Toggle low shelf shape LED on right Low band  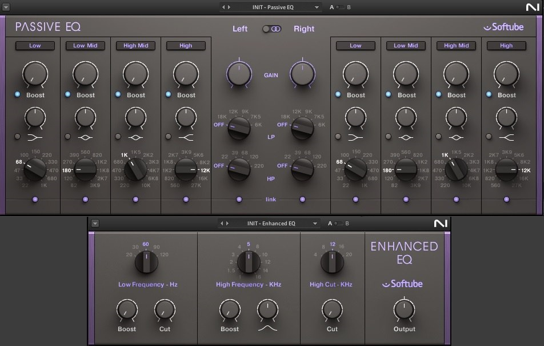[x=338, y=137]
